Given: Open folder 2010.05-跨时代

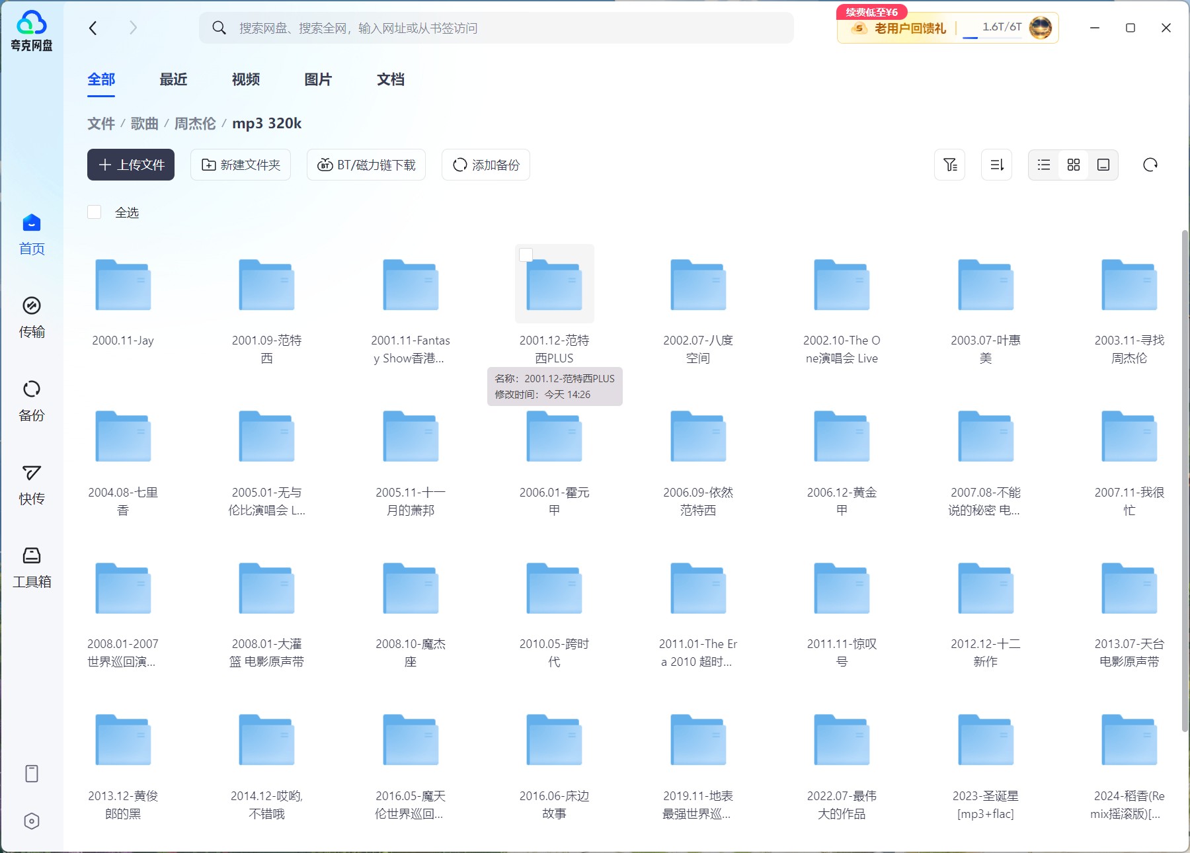Looking at the screenshot, I should coord(554,588).
